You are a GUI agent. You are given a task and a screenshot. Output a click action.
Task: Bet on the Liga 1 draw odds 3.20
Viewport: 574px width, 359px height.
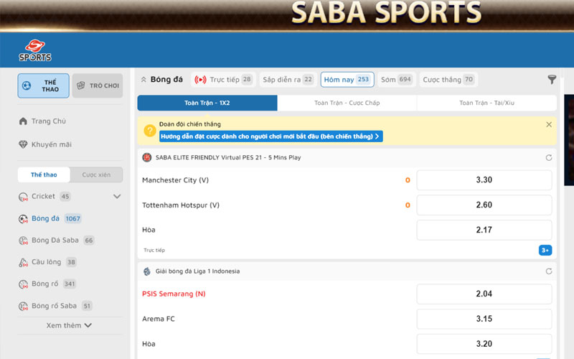coord(484,344)
